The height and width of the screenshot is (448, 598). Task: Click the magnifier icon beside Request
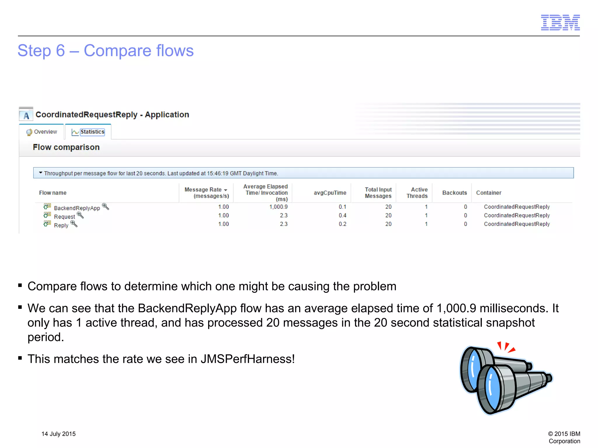point(80,215)
